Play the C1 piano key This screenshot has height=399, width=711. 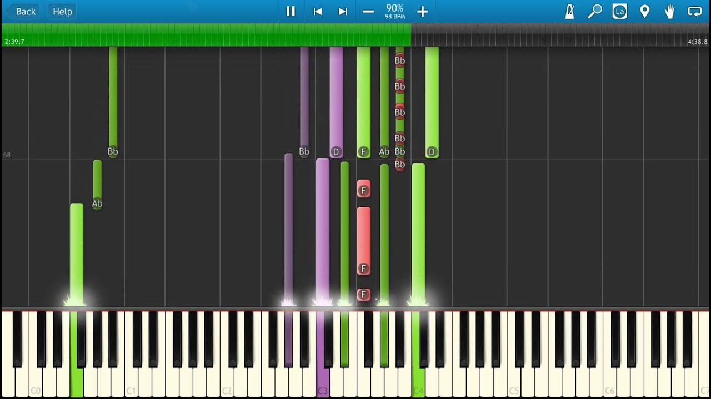pyautogui.click(x=131, y=382)
